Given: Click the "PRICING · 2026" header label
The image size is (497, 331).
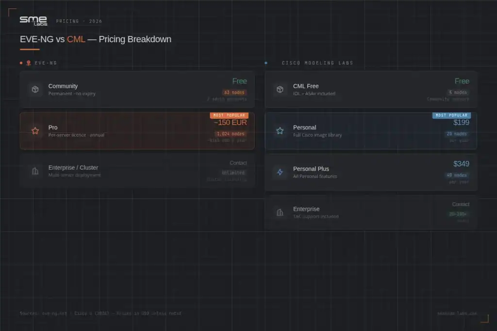Looking at the screenshot, I should point(79,21).
